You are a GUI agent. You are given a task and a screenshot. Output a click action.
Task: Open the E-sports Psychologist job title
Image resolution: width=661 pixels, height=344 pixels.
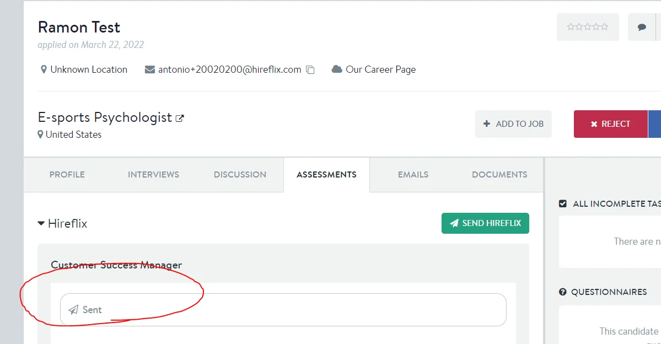click(x=105, y=117)
